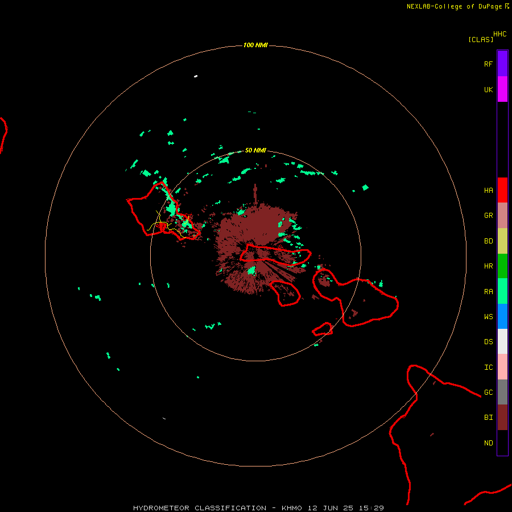Viewport: 512px width, 512px height.
Task: Click the BI dark red swatch
Action: tap(502, 418)
